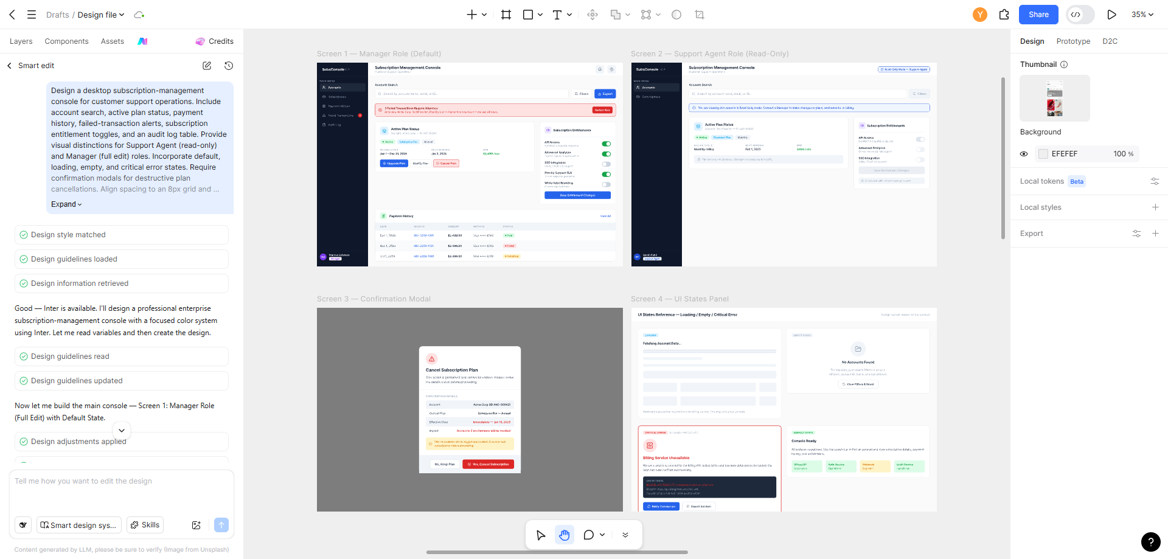Click the Smart design system button
Image resolution: width=1168 pixels, height=559 pixels.
79,525
